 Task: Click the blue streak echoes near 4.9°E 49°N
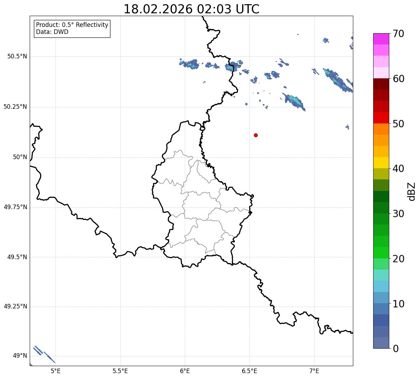coord(44,354)
